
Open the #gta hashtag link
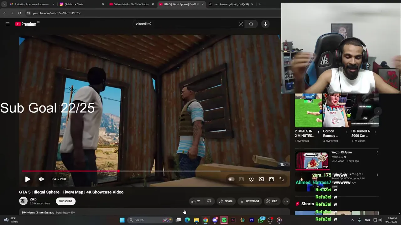(59, 212)
